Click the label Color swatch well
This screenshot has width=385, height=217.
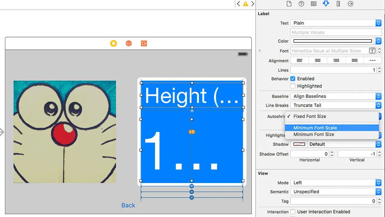(333, 41)
